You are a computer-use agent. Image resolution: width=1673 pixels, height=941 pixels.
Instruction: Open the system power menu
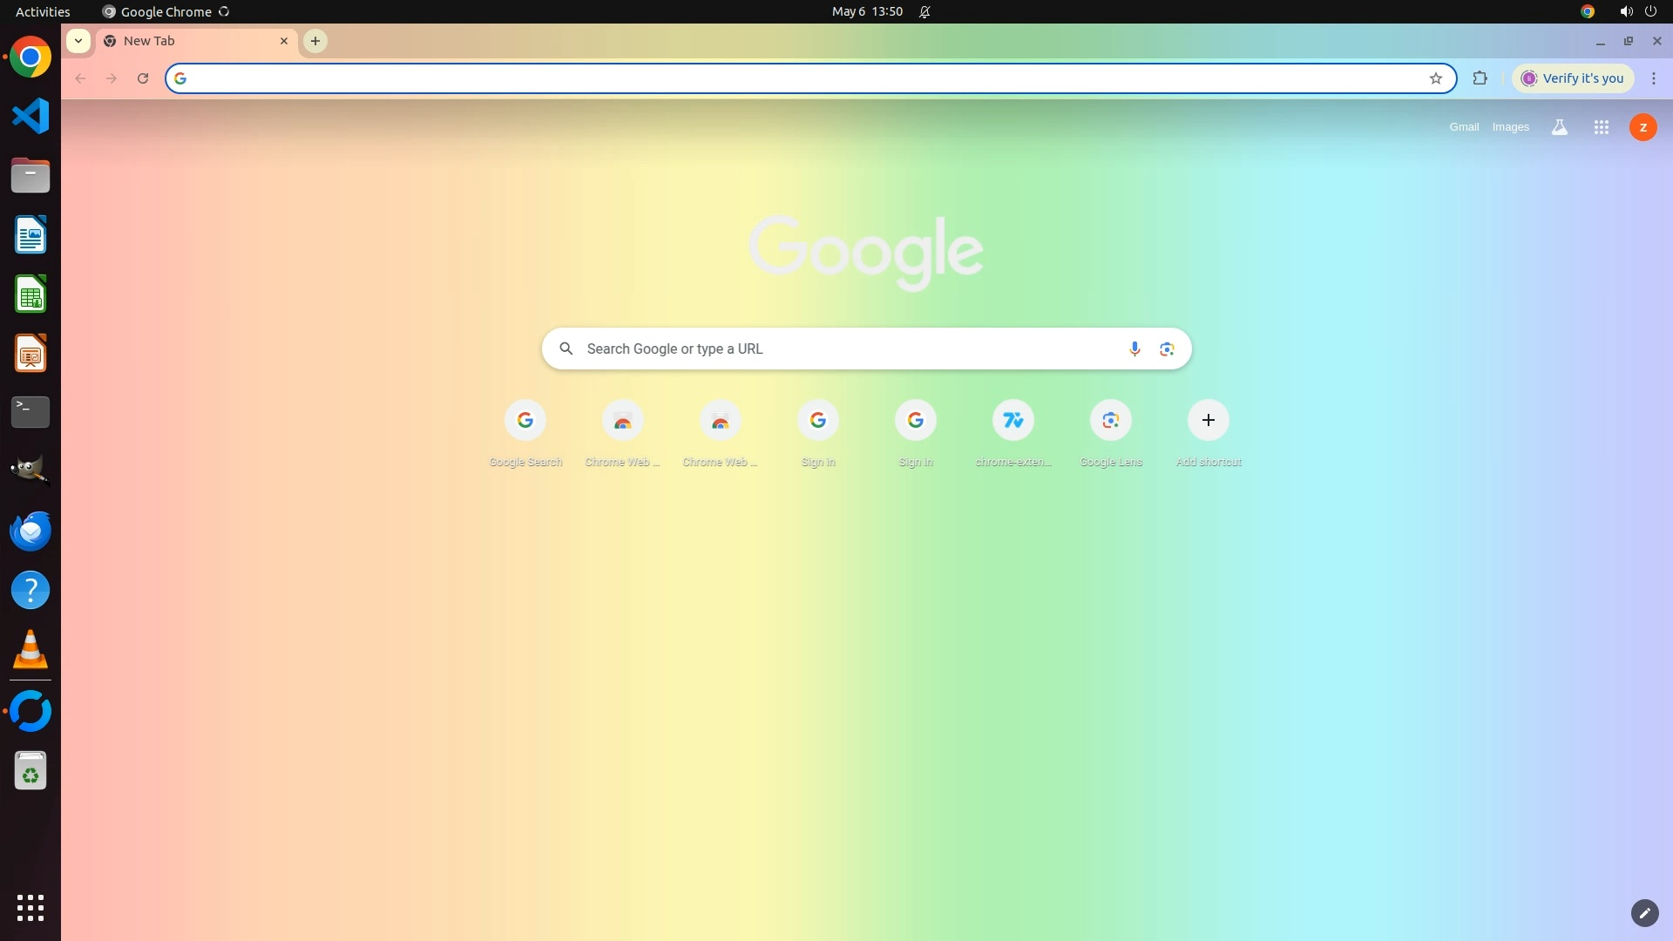point(1650,11)
